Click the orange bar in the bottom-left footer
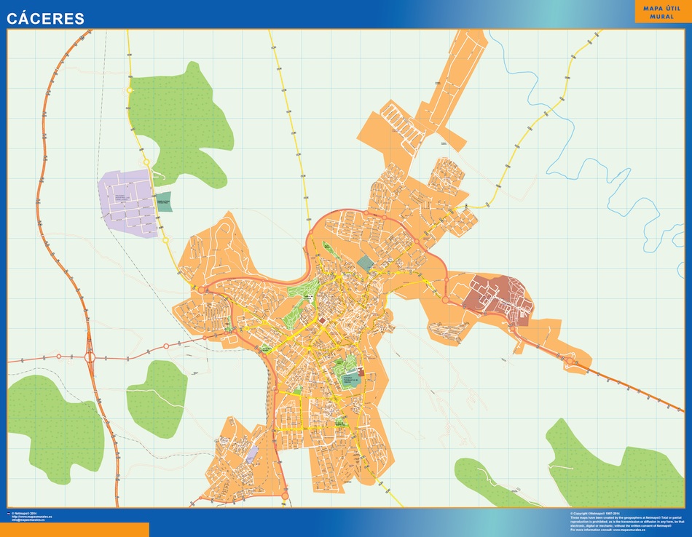This screenshot has height=537, width=692. pyautogui.click(x=74, y=529)
